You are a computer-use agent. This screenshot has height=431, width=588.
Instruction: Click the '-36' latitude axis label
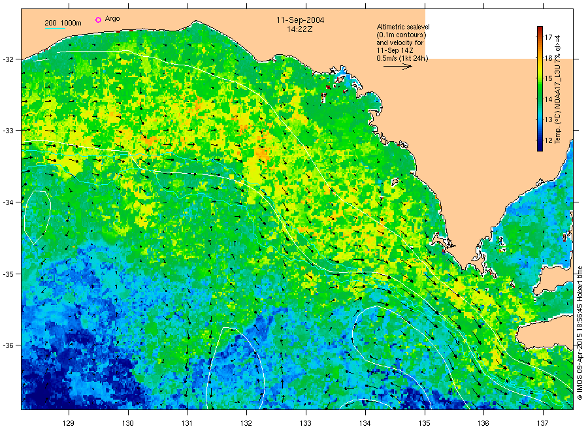click(x=8, y=345)
